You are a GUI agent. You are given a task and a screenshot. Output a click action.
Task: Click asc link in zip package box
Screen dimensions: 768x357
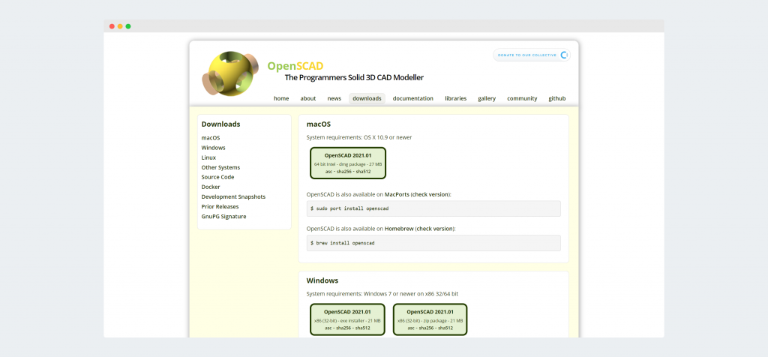(x=412, y=328)
